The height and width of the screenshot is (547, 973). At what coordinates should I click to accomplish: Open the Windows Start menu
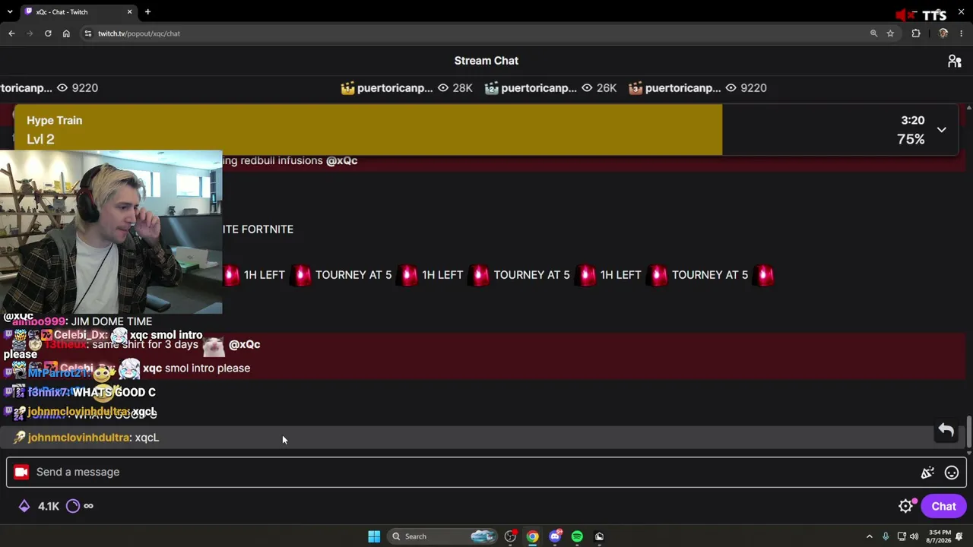[374, 536]
